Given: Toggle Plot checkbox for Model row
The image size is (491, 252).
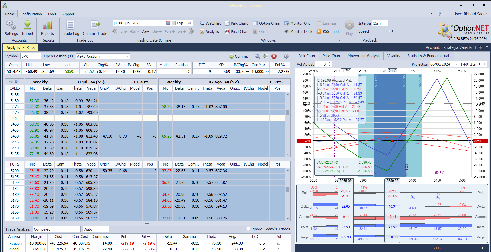Looking at the screenshot, I should [x=278, y=249].
